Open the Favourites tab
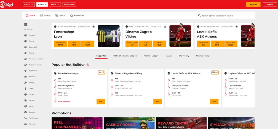 coord(77,16)
